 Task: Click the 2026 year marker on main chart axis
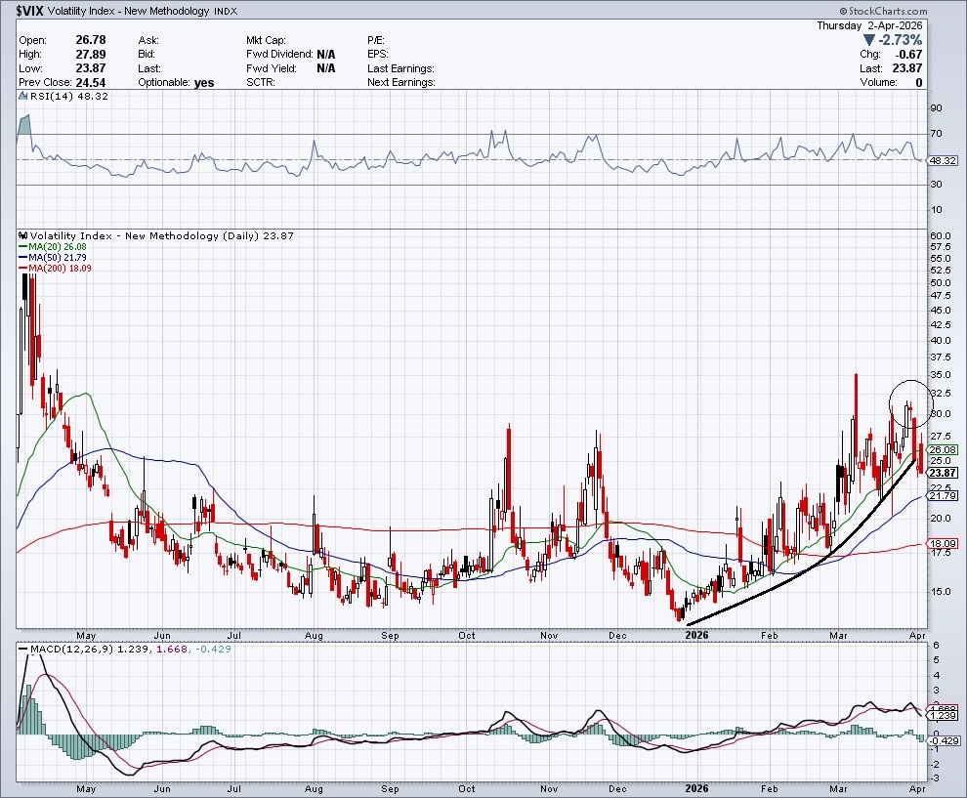point(696,634)
